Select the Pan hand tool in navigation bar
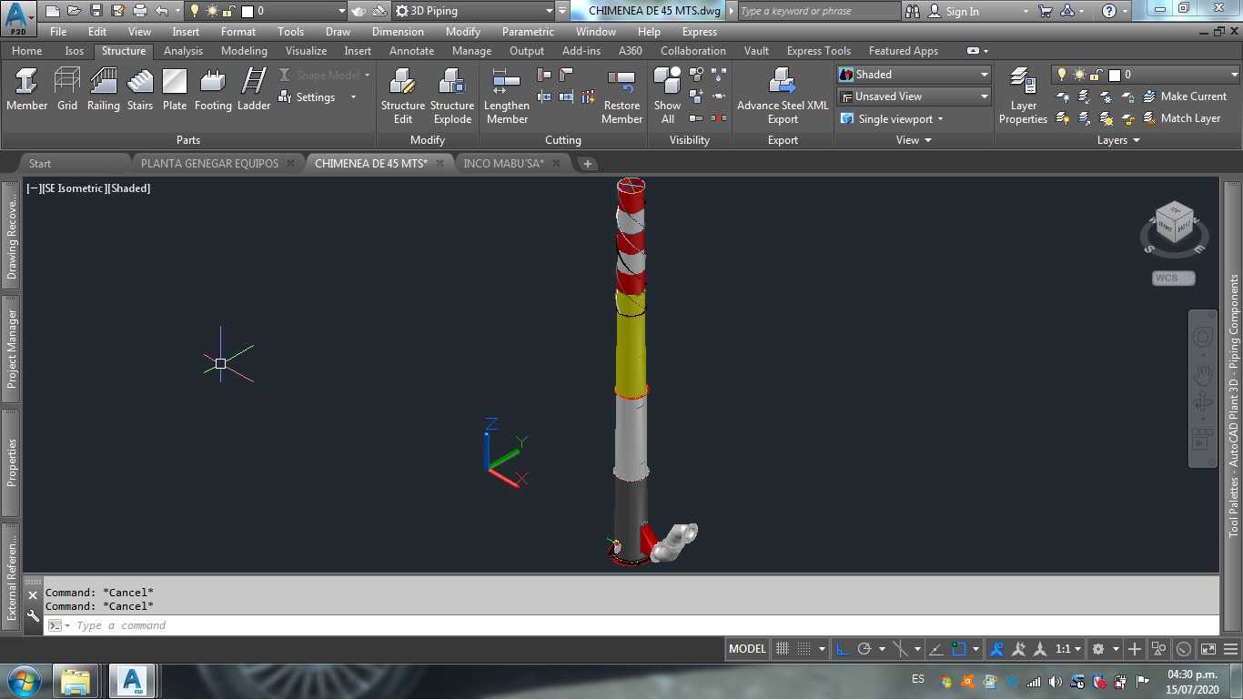The image size is (1243, 700). 1202,374
